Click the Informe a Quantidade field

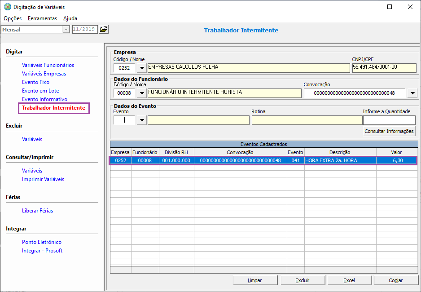point(389,120)
